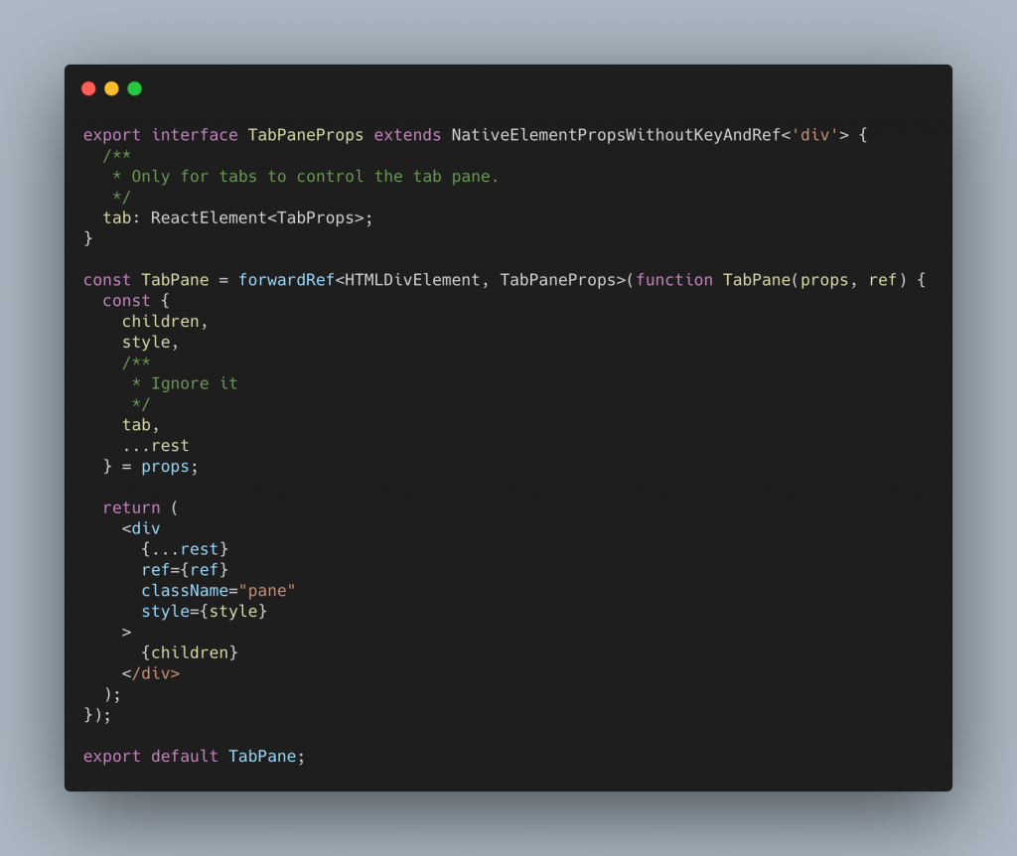This screenshot has width=1017, height=856.
Task: Click the '...rest' spread in destructuring
Action: 156,446
